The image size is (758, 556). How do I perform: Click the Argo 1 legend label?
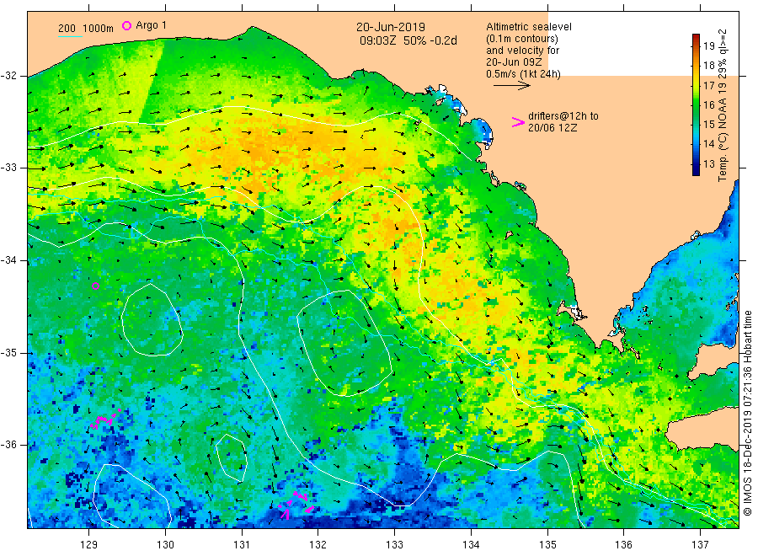tap(152, 25)
